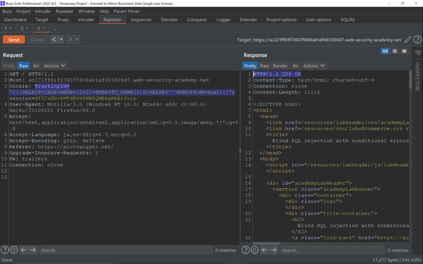
Task: Switch to the Project options tab
Action: point(281,20)
